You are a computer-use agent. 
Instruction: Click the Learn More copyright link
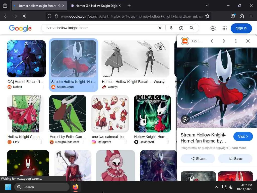[x=238, y=148]
